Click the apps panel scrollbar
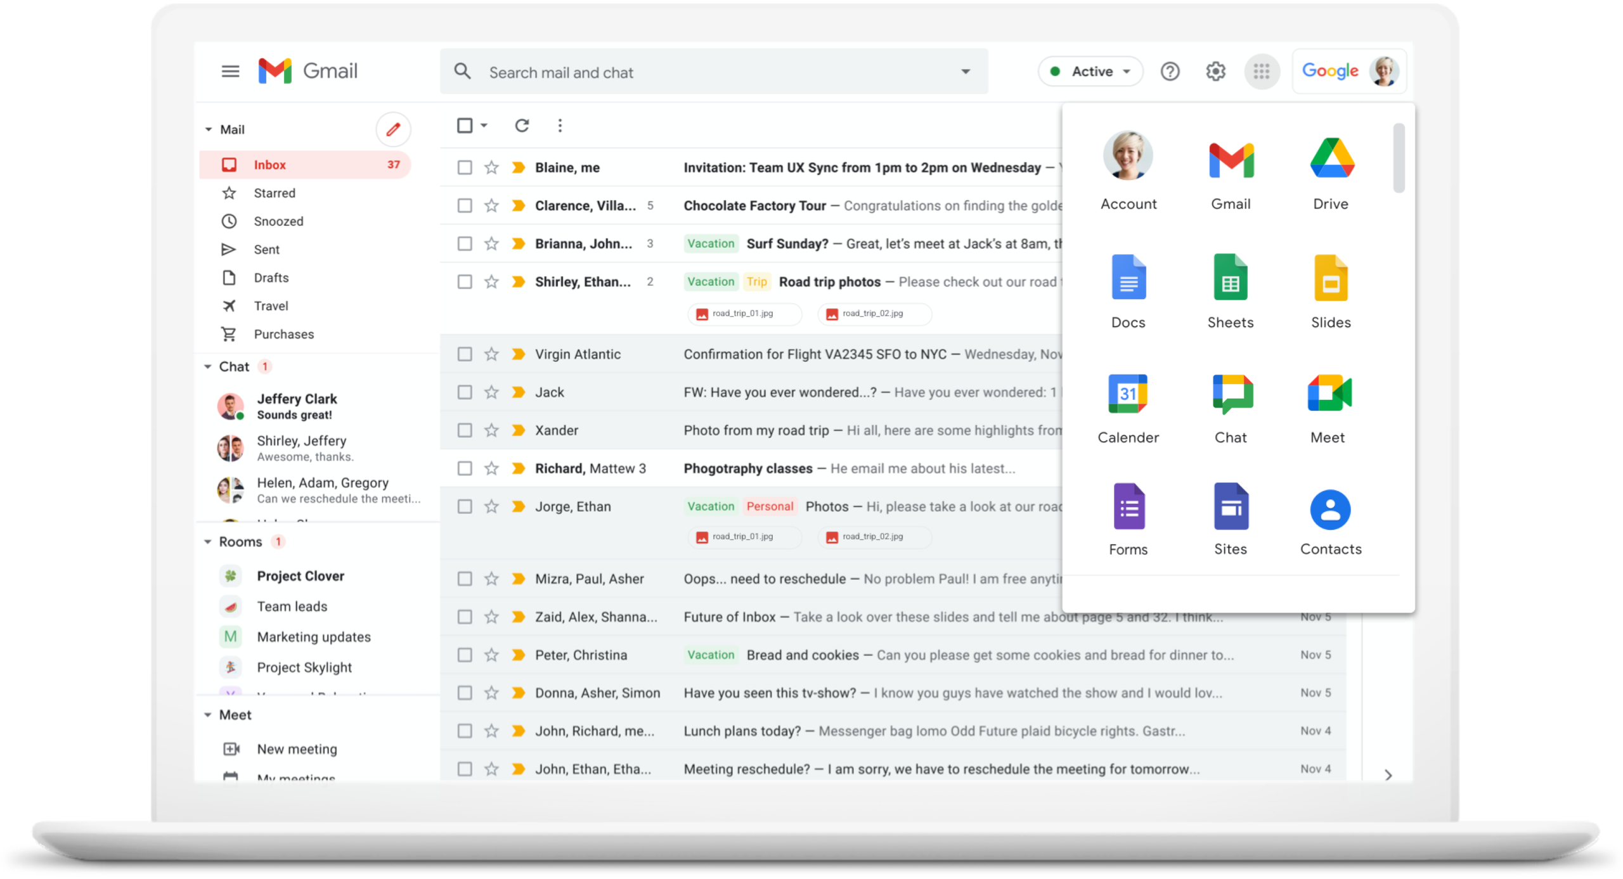The image size is (1623, 879). (1399, 157)
